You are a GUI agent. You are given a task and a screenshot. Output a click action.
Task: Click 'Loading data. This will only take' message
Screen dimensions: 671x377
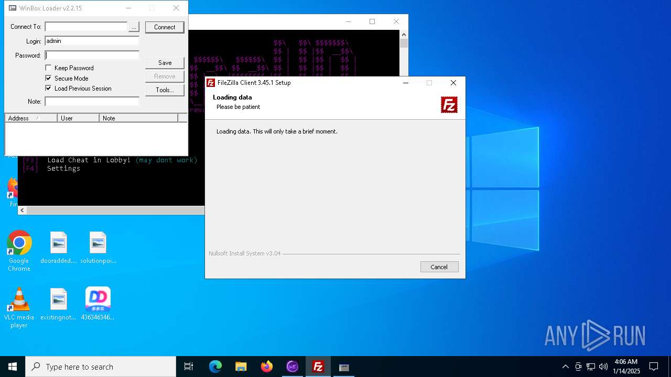[277, 131]
